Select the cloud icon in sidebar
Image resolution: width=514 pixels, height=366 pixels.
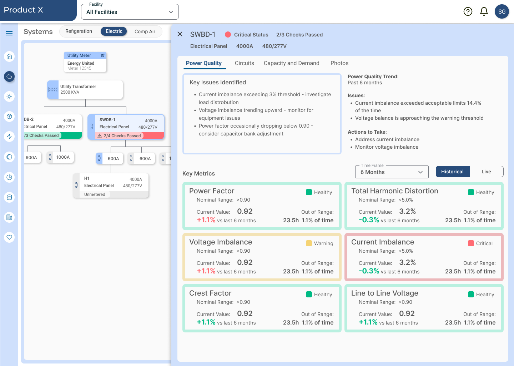pyautogui.click(x=9, y=76)
